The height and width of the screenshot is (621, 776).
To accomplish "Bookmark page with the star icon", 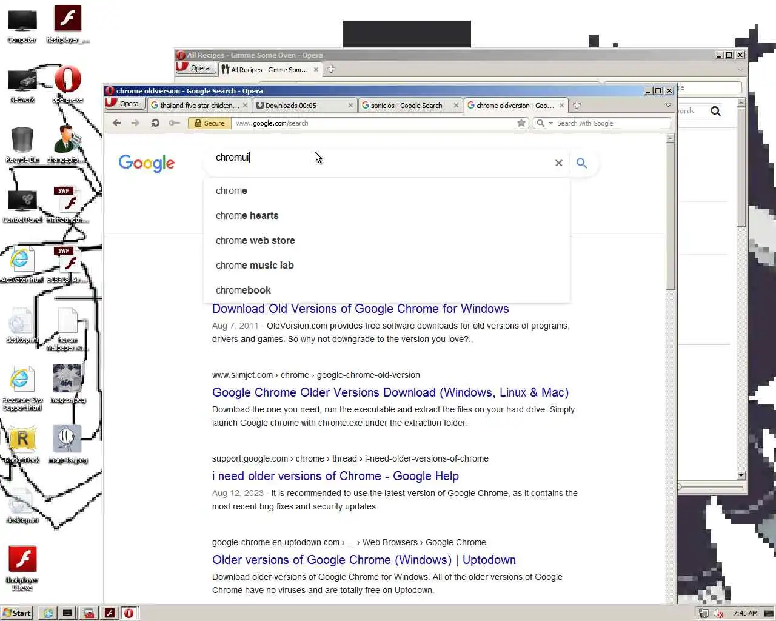I will [521, 123].
